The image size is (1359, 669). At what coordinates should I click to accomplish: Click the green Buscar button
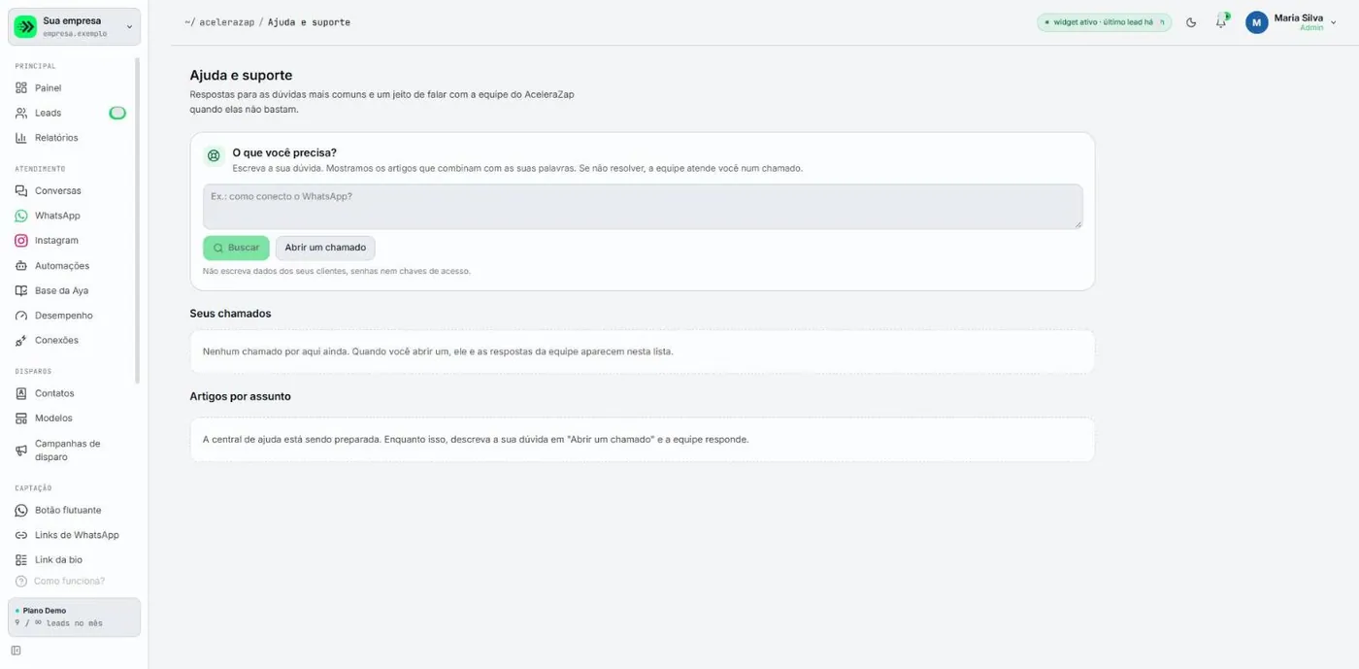click(236, 248)
